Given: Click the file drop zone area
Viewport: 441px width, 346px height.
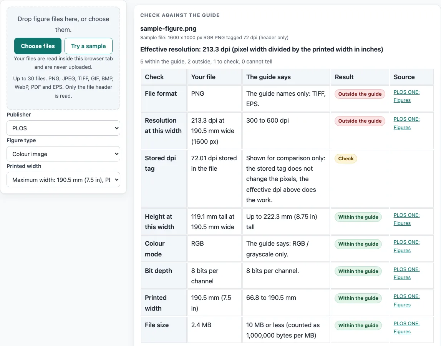Looking at the screenshot, I should pos(63,58).
